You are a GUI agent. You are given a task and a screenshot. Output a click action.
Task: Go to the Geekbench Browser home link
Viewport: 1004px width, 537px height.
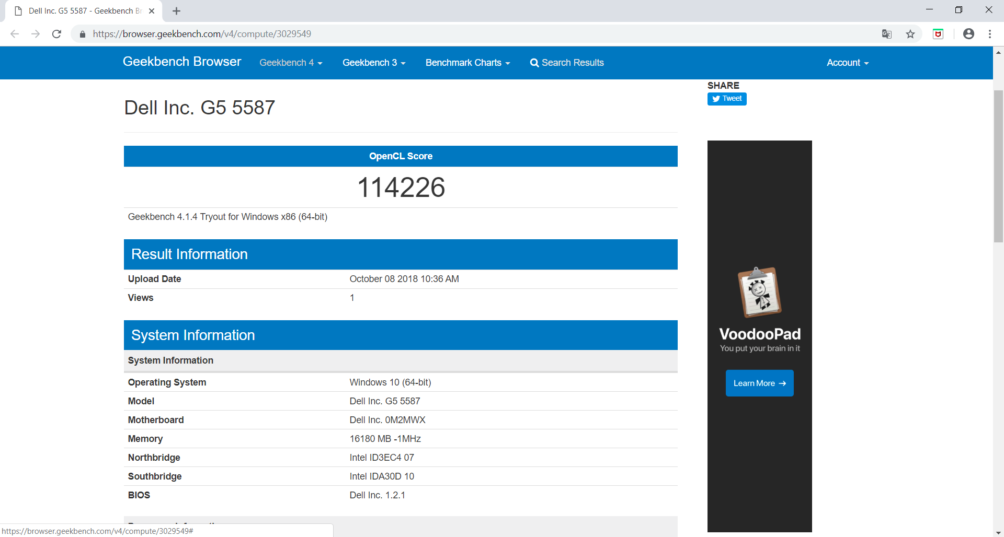[x=182, y=62]
